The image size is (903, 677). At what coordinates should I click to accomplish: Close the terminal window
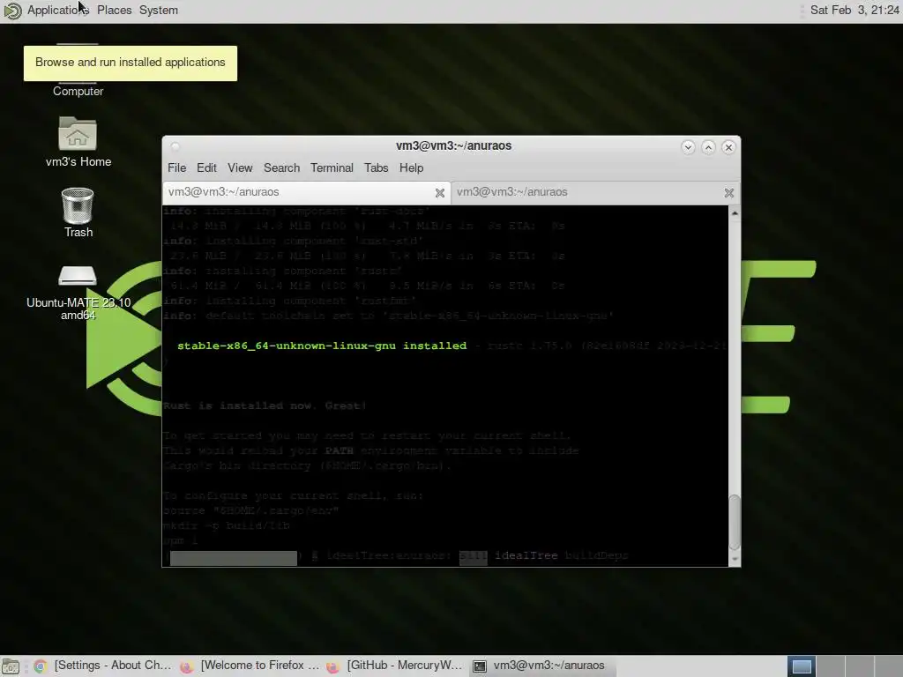(728, 147)
